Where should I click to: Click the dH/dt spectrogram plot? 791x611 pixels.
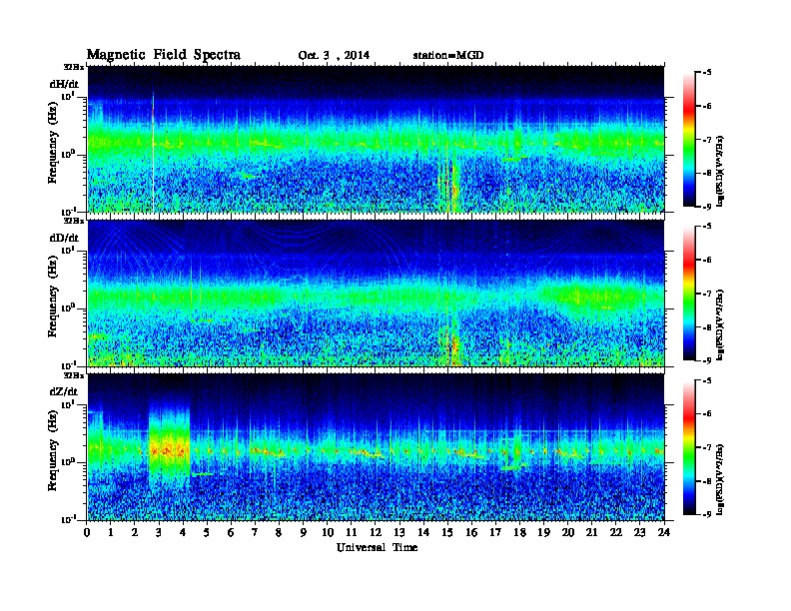(x=376, y=139)
